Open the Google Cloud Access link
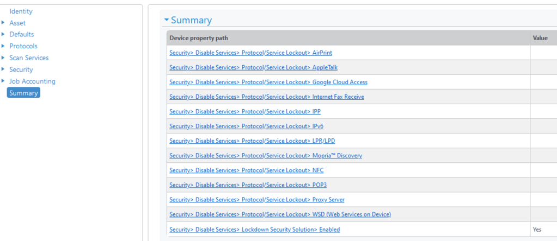557x241 pixels. 268,82
